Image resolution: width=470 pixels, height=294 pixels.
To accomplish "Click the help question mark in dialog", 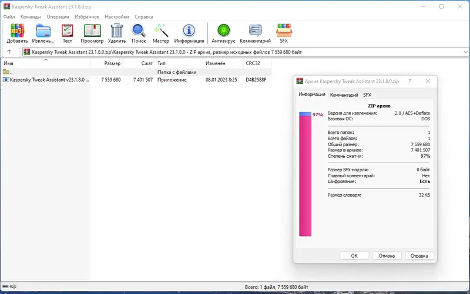I will pos(409,81).
